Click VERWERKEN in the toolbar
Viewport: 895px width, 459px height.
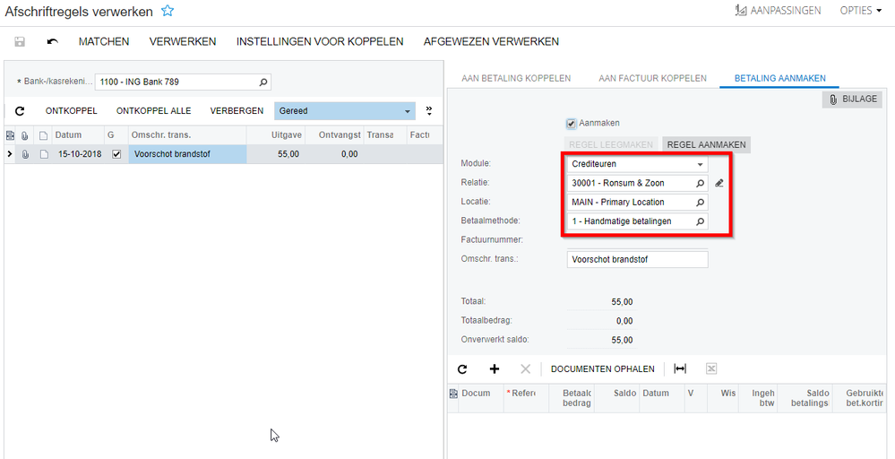(183, 41)
